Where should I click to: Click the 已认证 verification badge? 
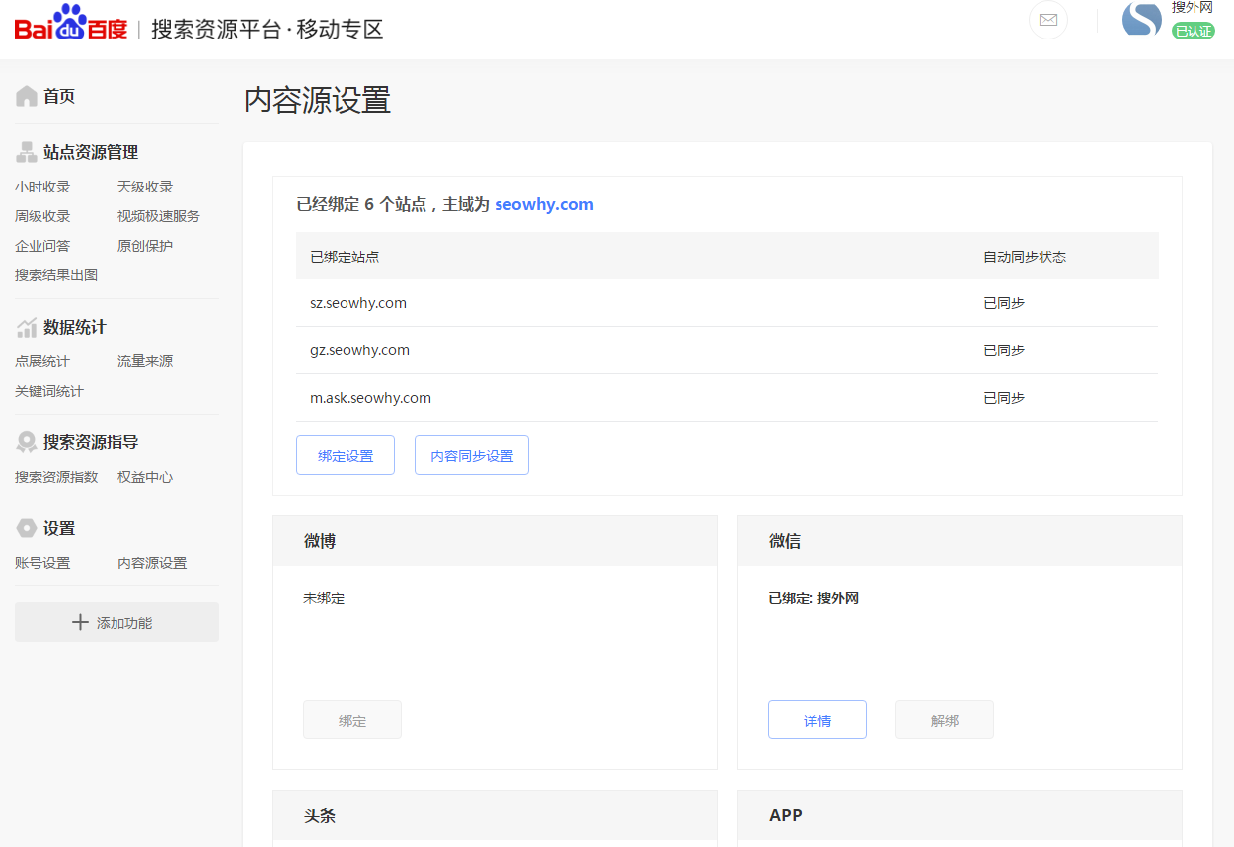coord(1192,31)
